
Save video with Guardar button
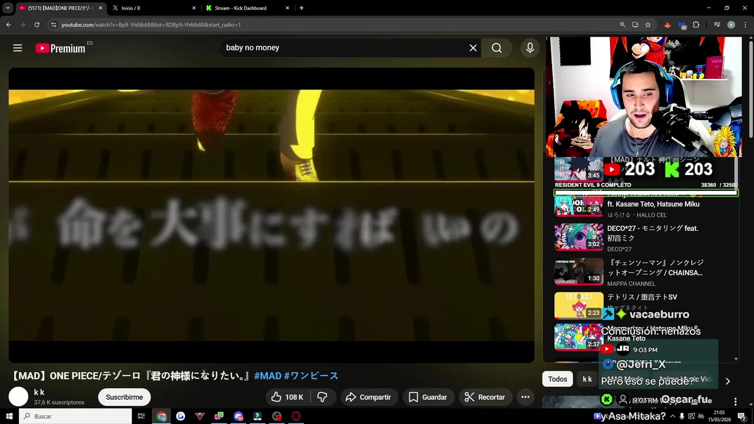tap(428, 397)
